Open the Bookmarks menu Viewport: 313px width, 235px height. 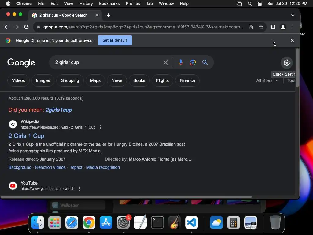(109, 4)
